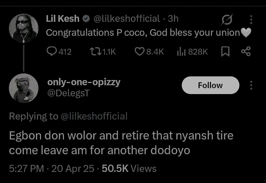Screen dimensions: 266x183
Task: Follow only-one-opizzy
Action: pos(210,85)
